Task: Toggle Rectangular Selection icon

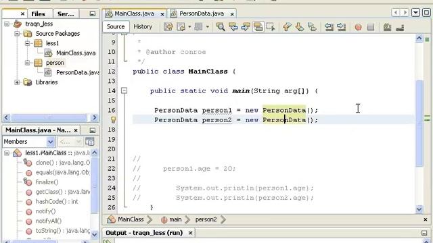Action: [x=271, y=27]
